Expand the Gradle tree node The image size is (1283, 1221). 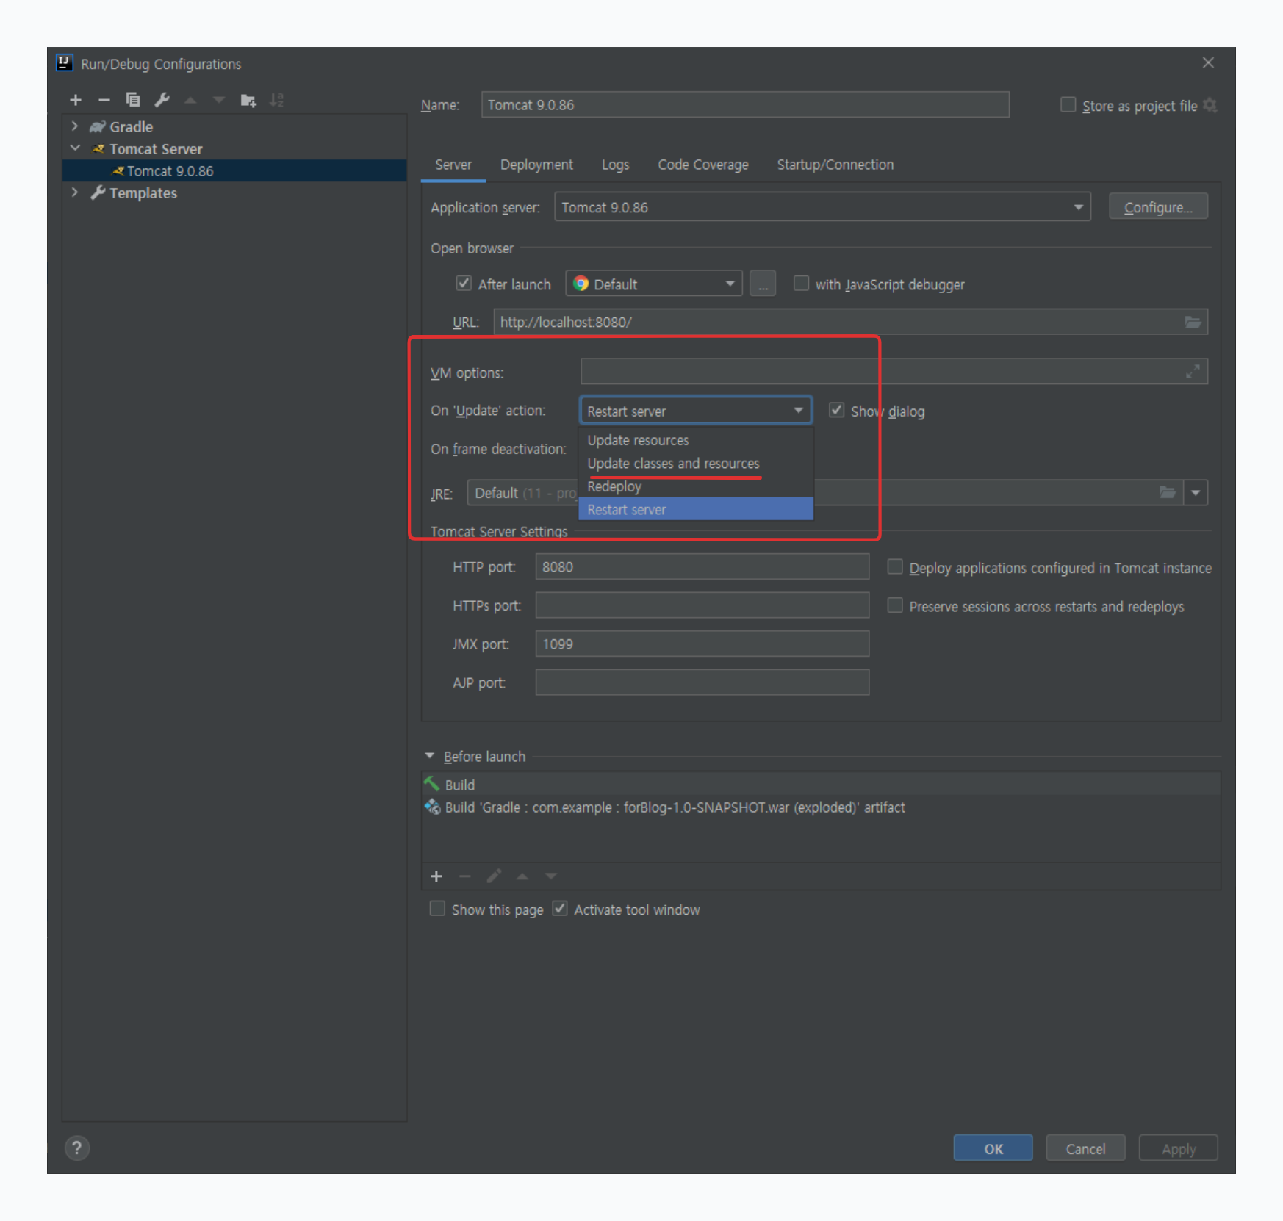pyautogui.click(x=75, y=126)
